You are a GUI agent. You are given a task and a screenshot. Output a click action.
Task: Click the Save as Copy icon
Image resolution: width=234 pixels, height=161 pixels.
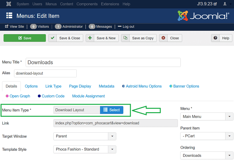[x=125, y=38]
